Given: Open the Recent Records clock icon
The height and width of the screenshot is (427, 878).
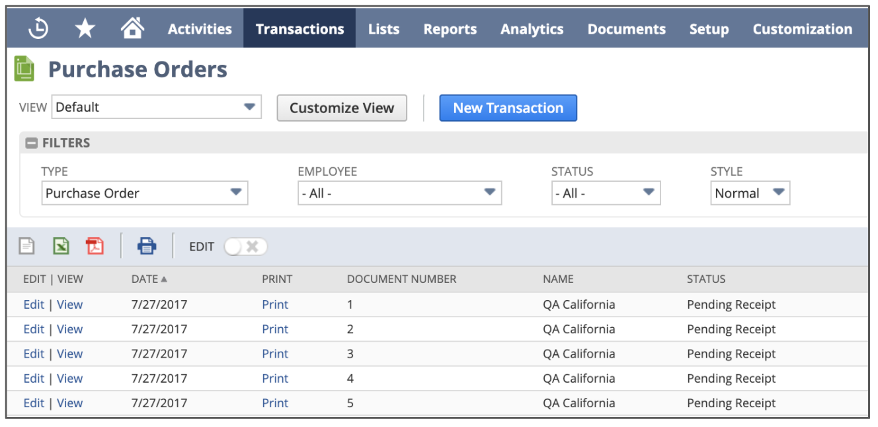Looking at the screenshot, I should pyautogui.click(x=38, y=28).
